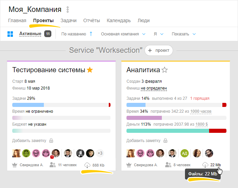The height and width of the screenshot is (188, 238).
Task: Open files cloud icon showing 22 Mb
Action: click(x=205, y=165)
